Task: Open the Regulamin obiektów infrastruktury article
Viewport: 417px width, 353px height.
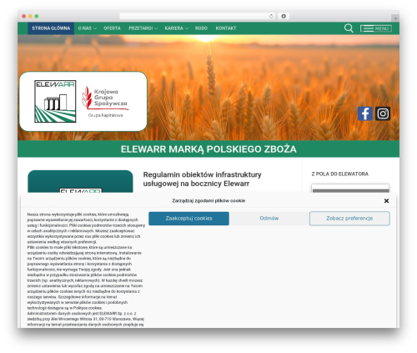Action: 202,179
